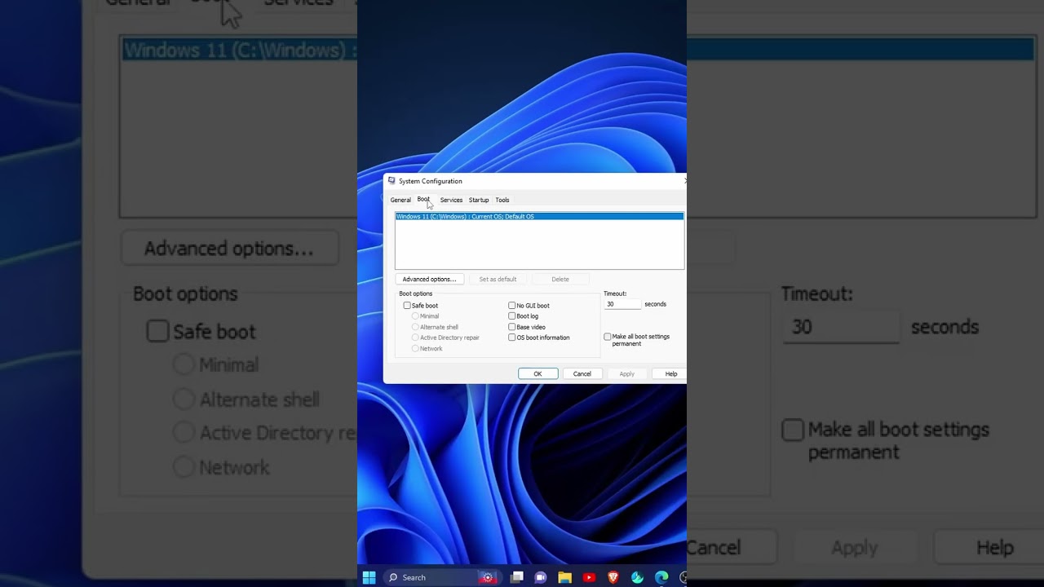
Task: Select the Windows 11 (C:\Windows) boot entry
Action: coord(539,217)
